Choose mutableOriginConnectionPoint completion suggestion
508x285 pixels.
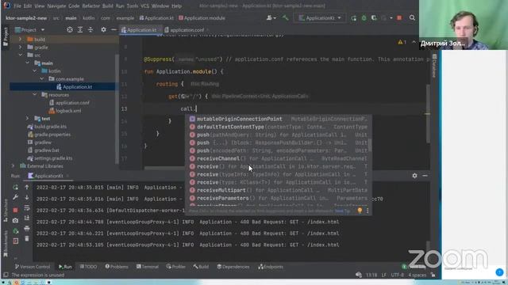tap(279, 119)
